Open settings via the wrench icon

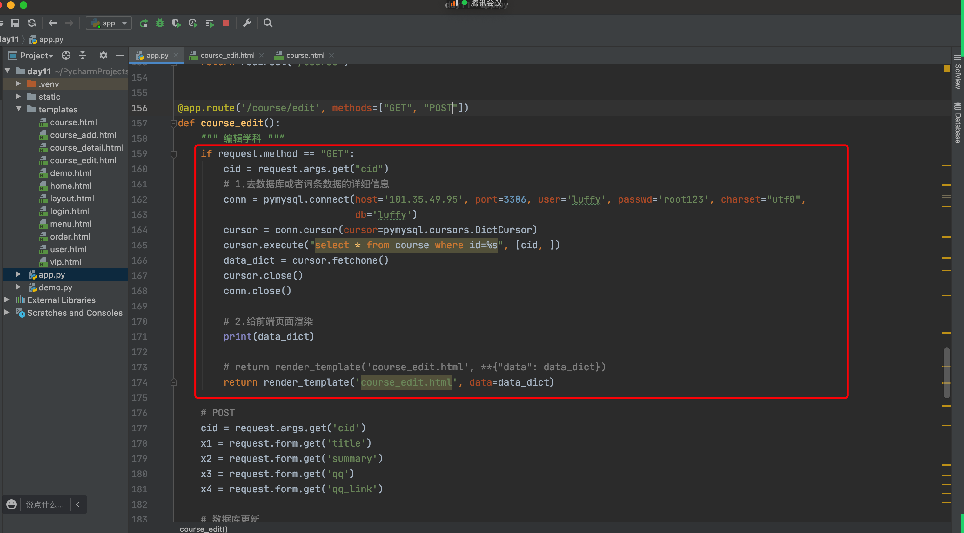pyautogui.click(x=247, y=23)
